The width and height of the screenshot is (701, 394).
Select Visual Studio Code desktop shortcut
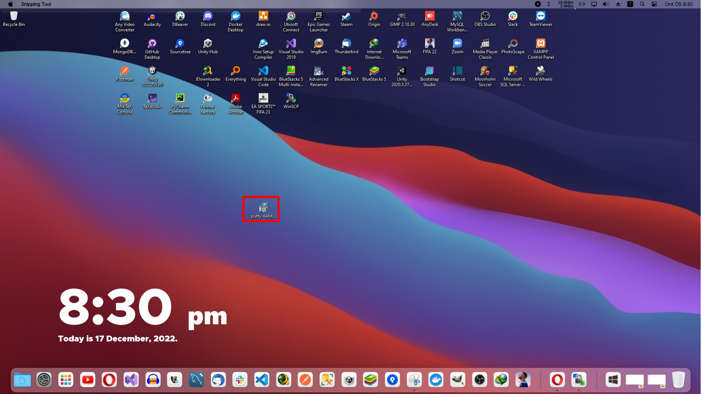(x=263, y=77)
